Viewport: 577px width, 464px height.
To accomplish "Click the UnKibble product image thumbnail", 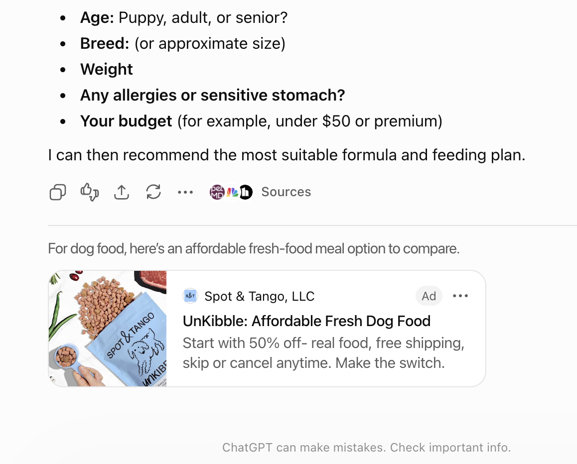I will [x=108, y=329].
